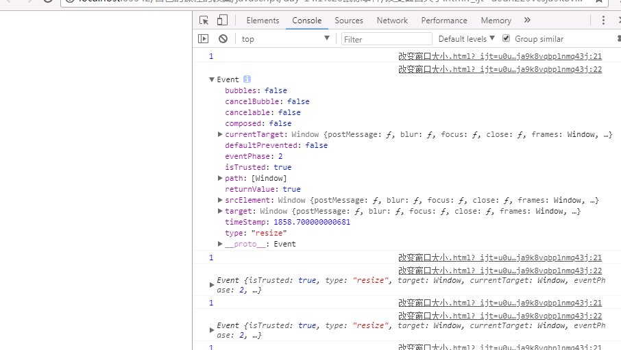Image resolution: width=621 pixels, height=350 pixels.
Task: Toggle the Group similar checkbox
Action: 507,39
